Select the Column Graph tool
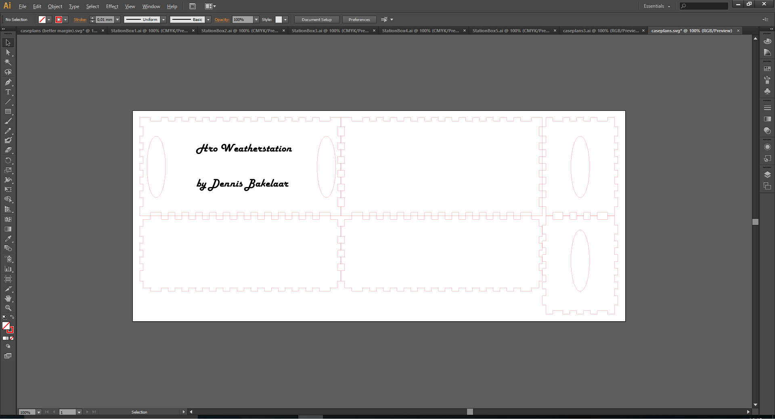Image resolution: width=775 pixels, height=420 pixels. [x=8, y=269]
